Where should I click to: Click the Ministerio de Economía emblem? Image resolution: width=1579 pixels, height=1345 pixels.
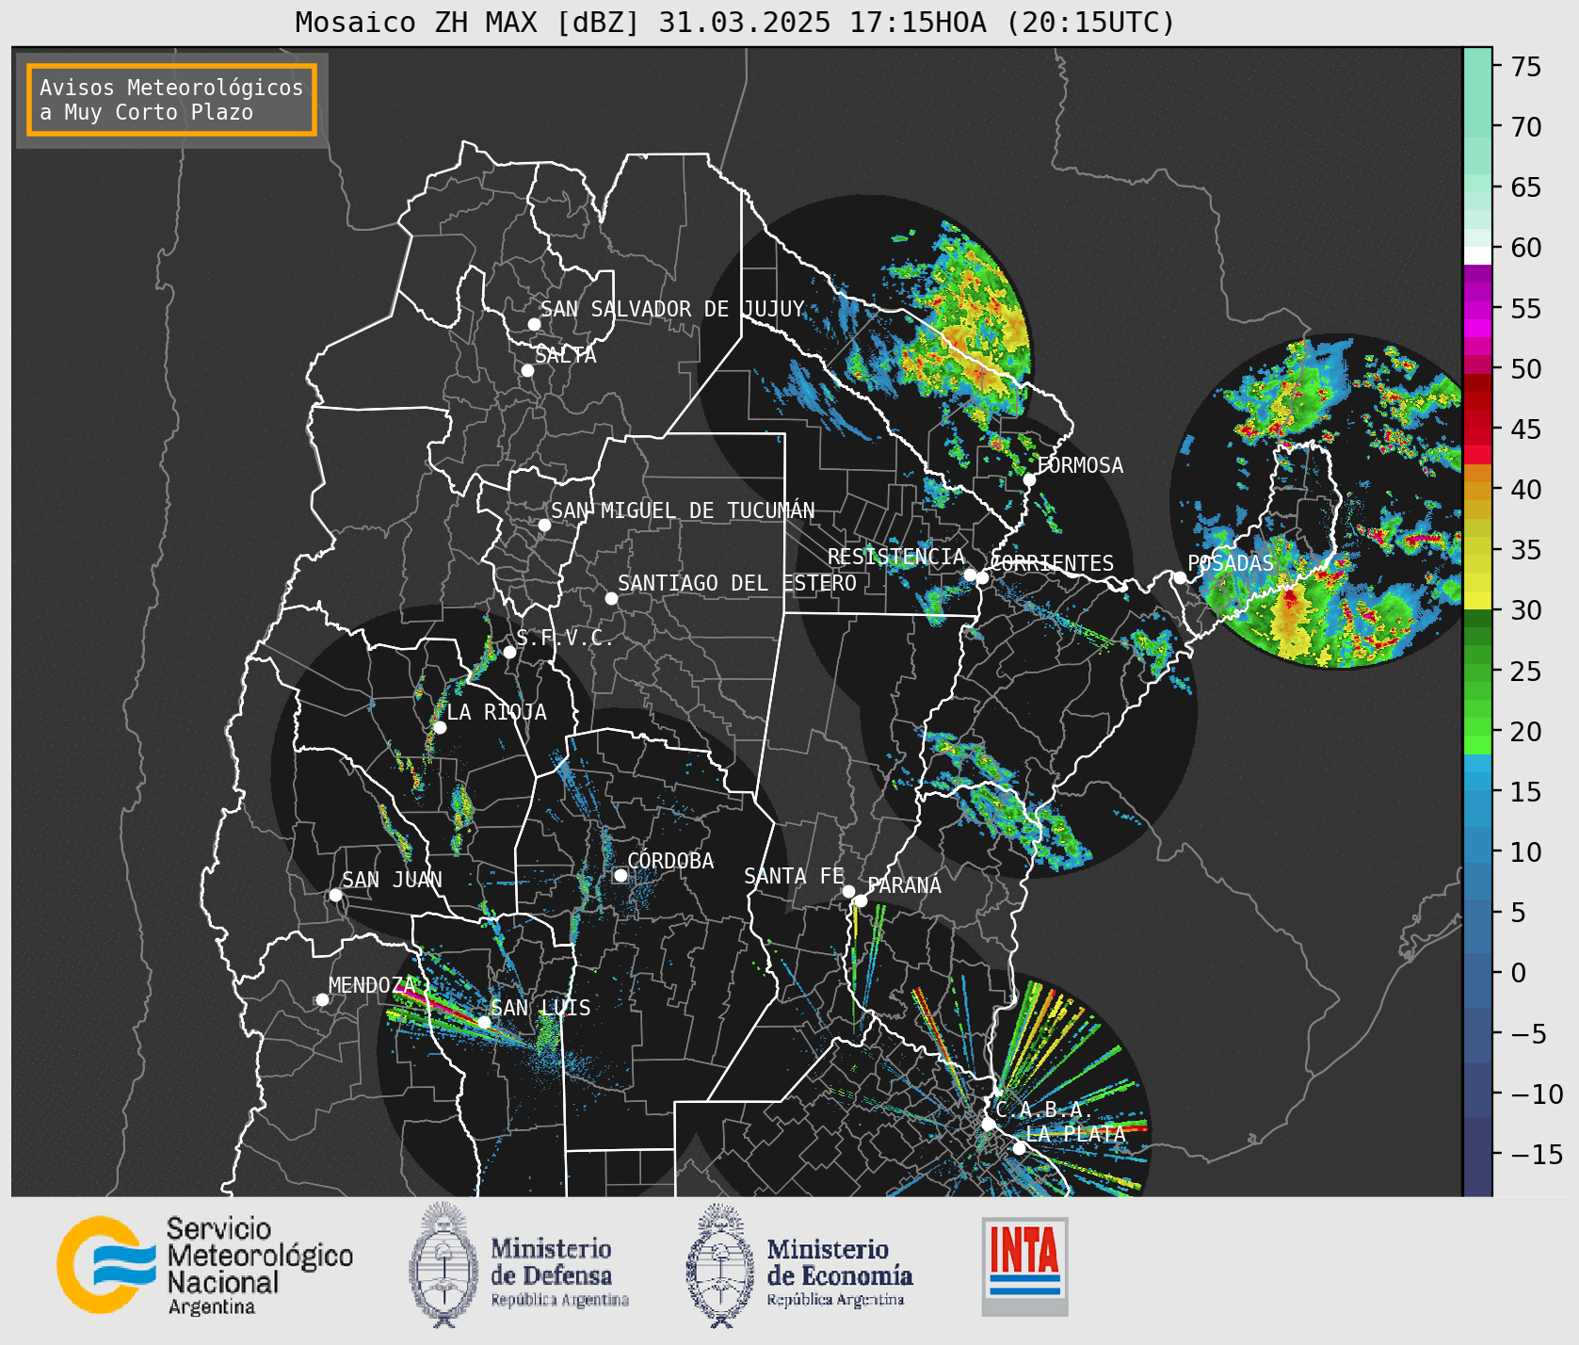tap(720, 1265)
